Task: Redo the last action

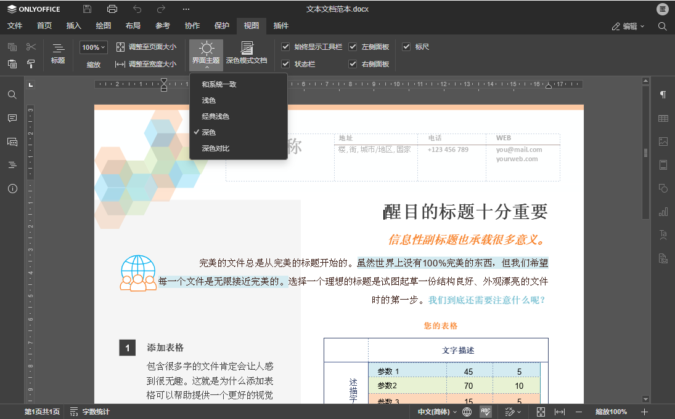Action: point(161,9)
